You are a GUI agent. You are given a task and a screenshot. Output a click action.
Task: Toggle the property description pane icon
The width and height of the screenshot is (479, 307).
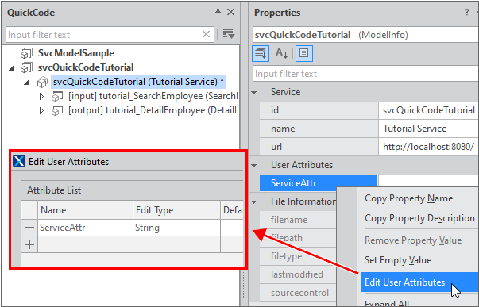tap(304, 53)
